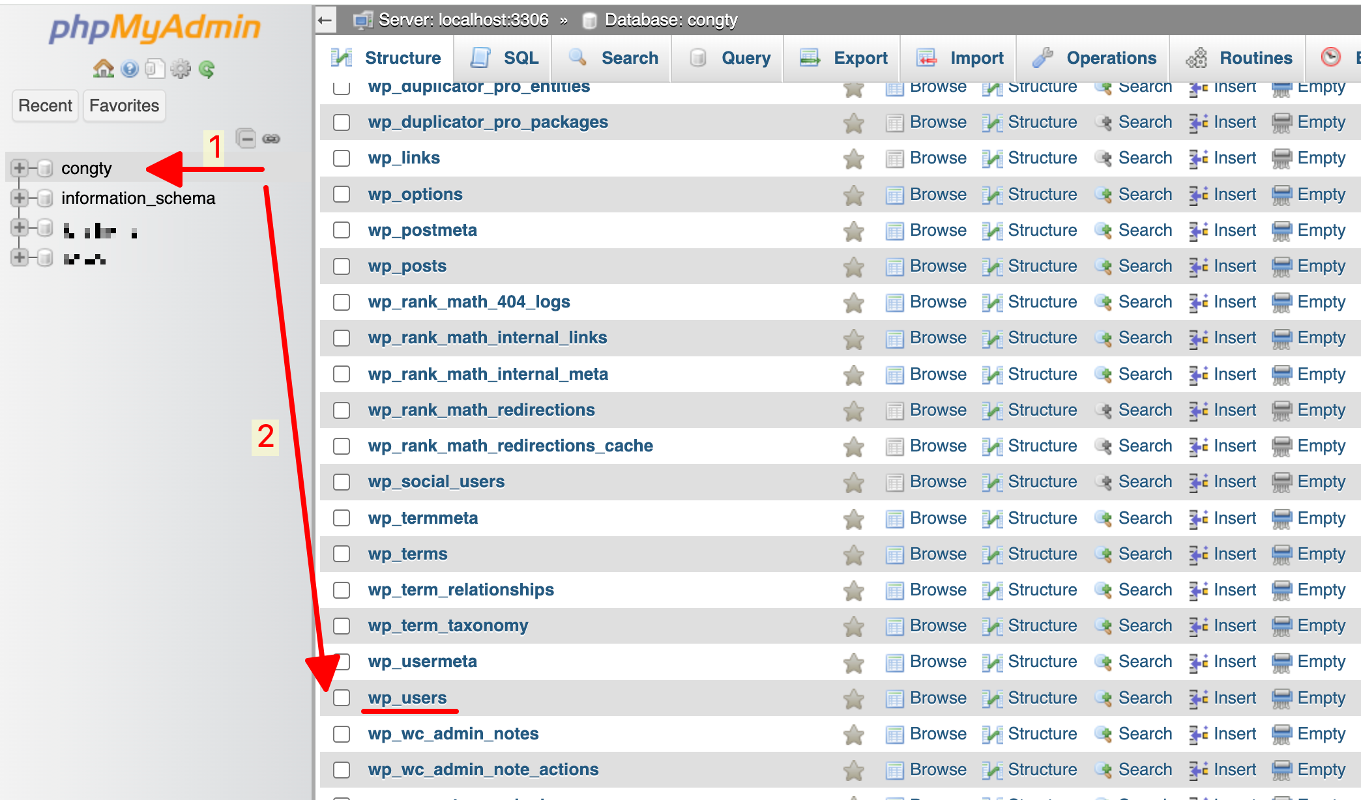Select information_schema in the database tree

(x=138, y=198)
